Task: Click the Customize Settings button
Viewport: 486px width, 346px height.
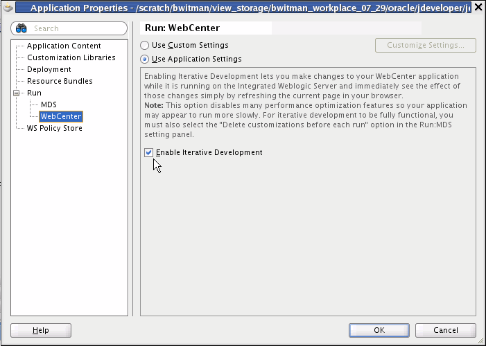Action: [x=426, y=45]
